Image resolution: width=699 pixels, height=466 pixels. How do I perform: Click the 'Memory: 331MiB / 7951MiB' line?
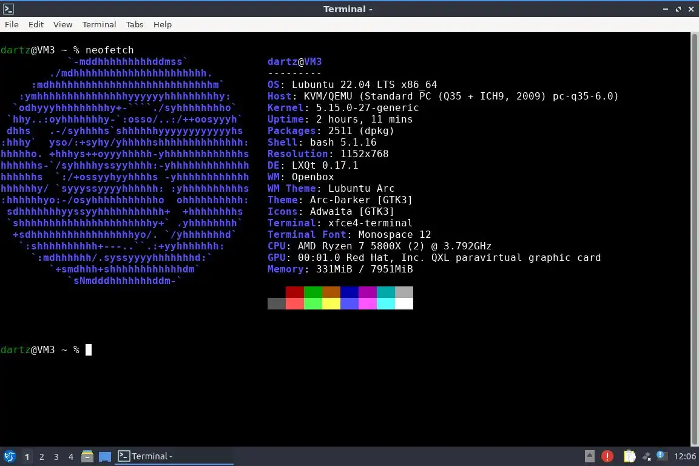tap(340, 269)
